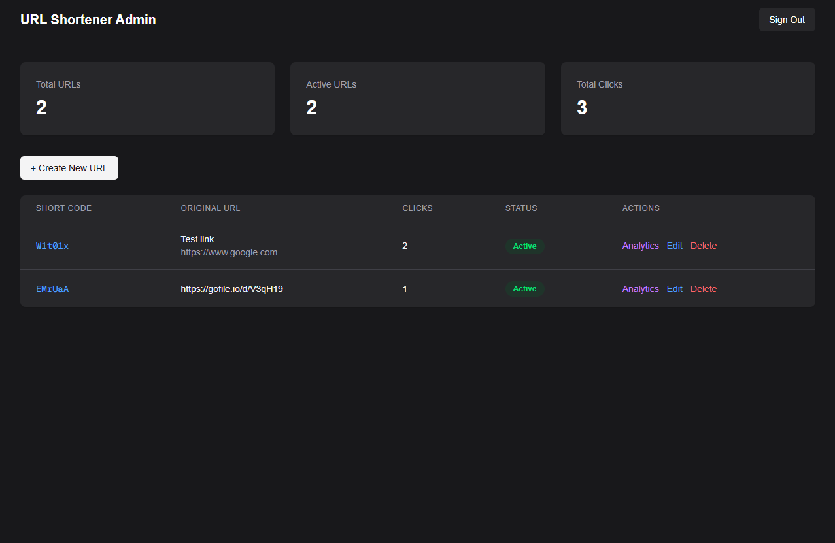Click the Status column header

pos(521,208)
